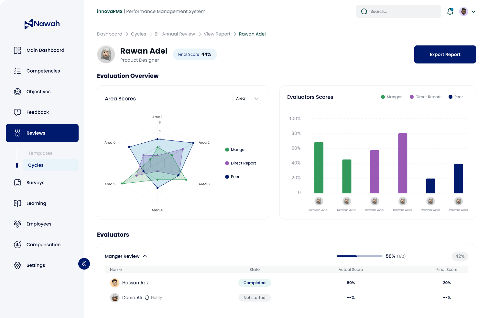Click the Main Dashboard sidebar icon

coord(17,50)
